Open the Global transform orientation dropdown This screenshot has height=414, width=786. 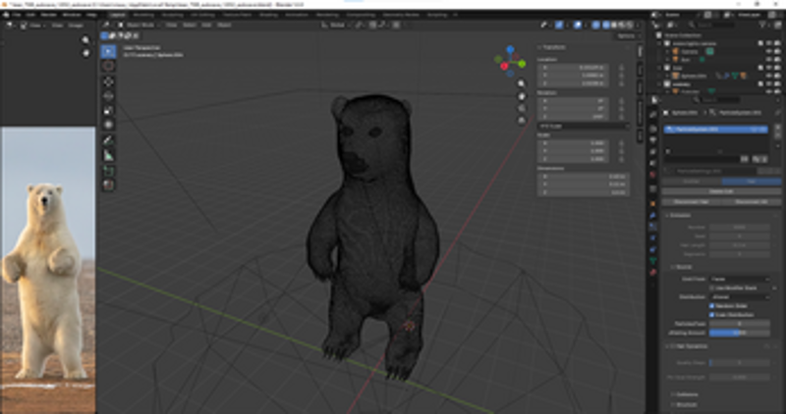pyautogui.click(x=336, y=26)
